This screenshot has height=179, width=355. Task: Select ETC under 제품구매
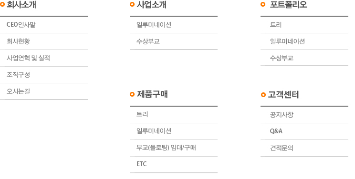coord(174,164)
